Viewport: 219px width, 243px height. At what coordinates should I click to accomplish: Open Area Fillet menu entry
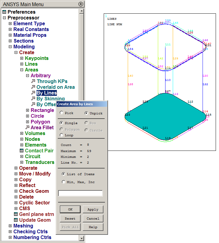pyautogui.click(x=42, y=127)
